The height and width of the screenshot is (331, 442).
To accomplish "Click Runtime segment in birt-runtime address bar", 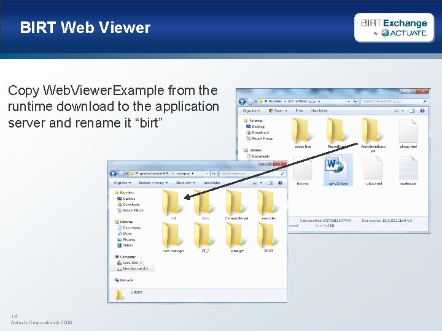I will click(x=275, y=101).
